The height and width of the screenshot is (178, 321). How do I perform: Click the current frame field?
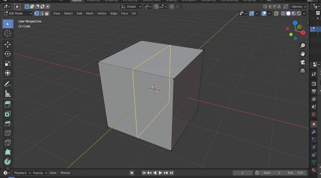[243, 173]
